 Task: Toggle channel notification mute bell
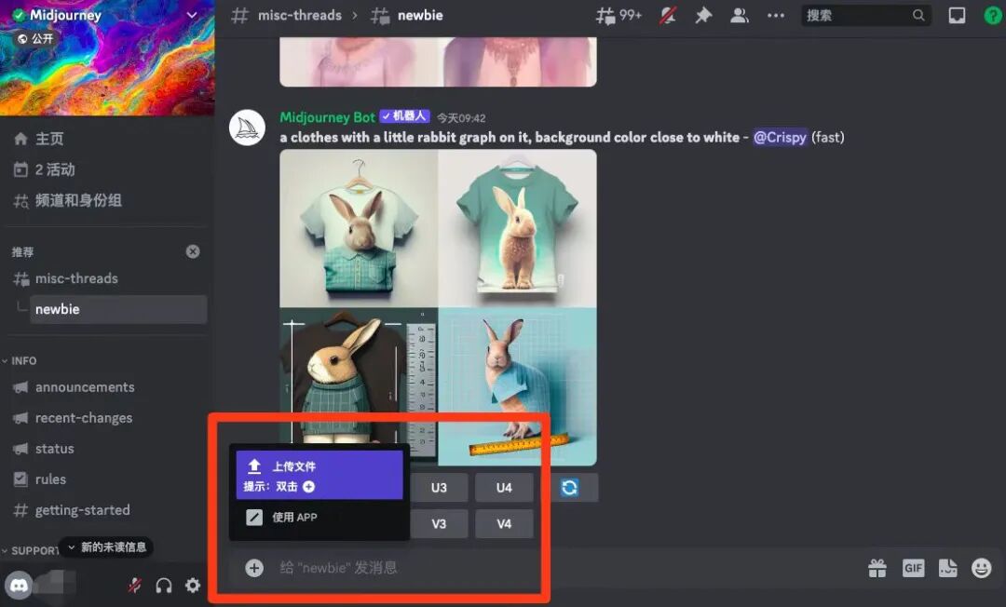pyautogui.click(x=668, y=16)
